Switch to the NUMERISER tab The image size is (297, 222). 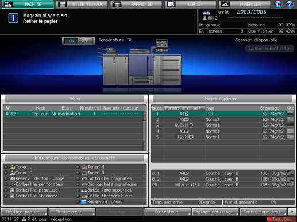click(245, 4)
